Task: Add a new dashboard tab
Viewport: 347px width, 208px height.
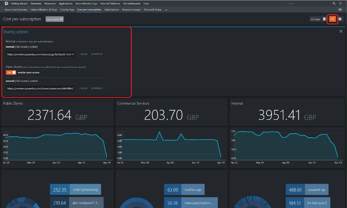Action: 166,10
